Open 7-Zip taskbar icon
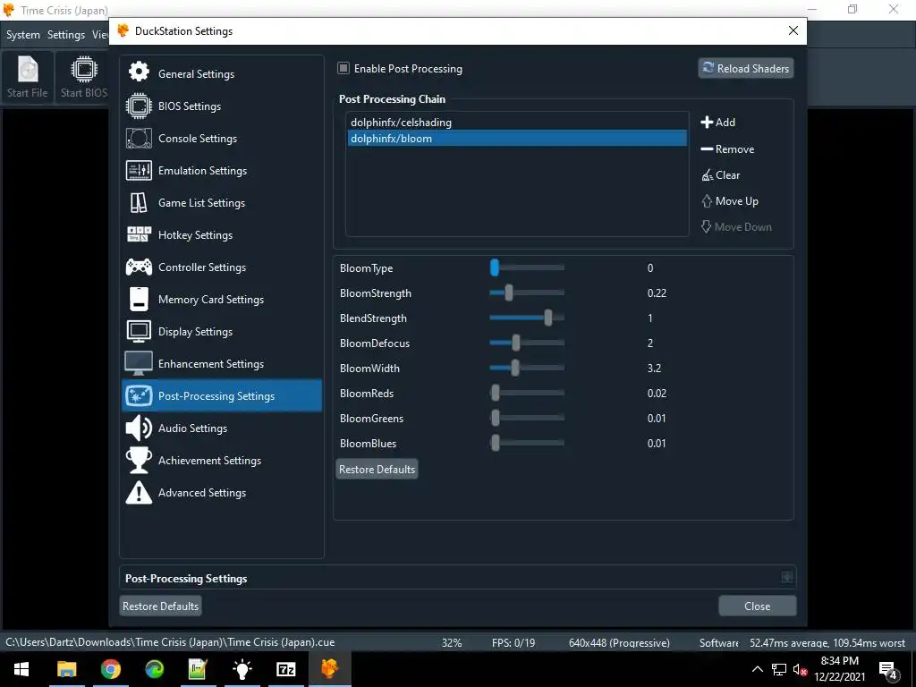The width and height of the screenshot is (916, 687). pos(285,669)
